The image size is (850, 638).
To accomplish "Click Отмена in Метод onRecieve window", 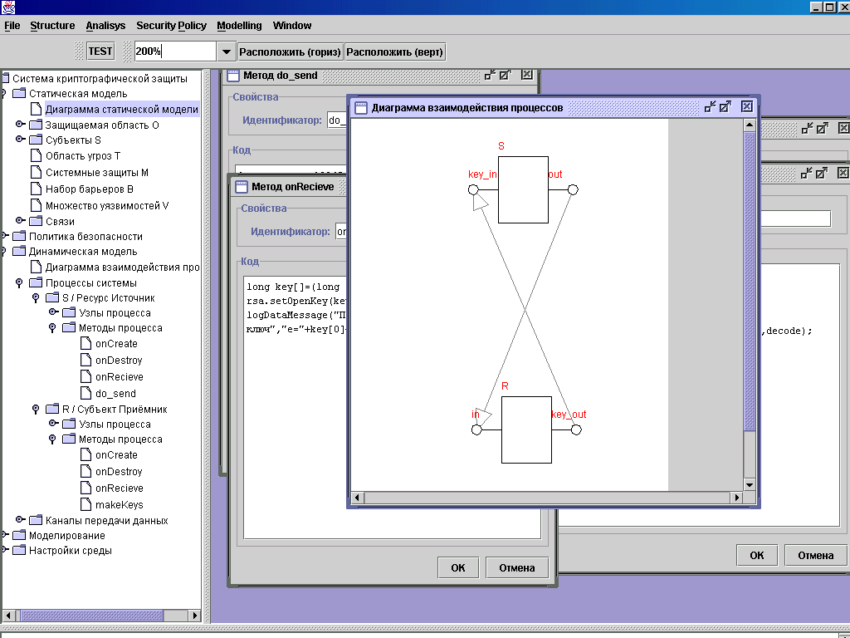I will [x=517, y=568].
